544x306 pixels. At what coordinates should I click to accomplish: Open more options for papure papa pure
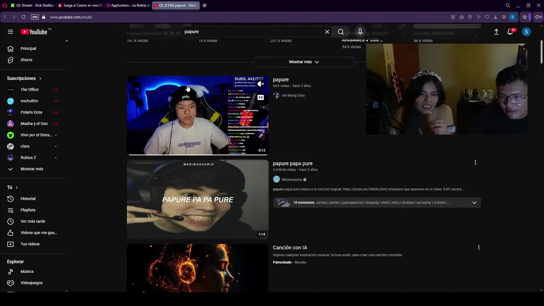tap(475, 162)
